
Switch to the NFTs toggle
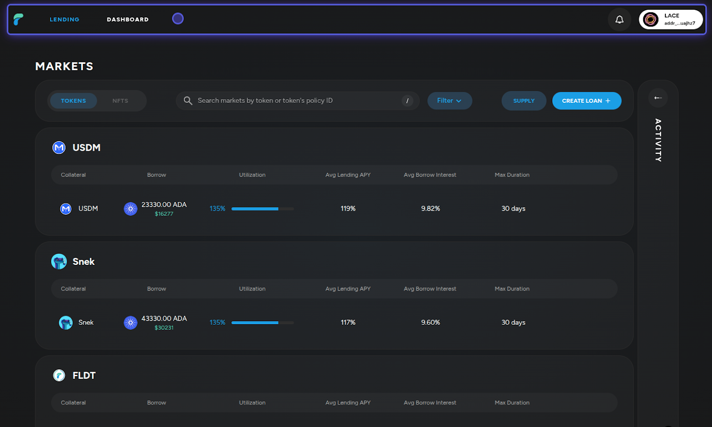click(120, 101)
